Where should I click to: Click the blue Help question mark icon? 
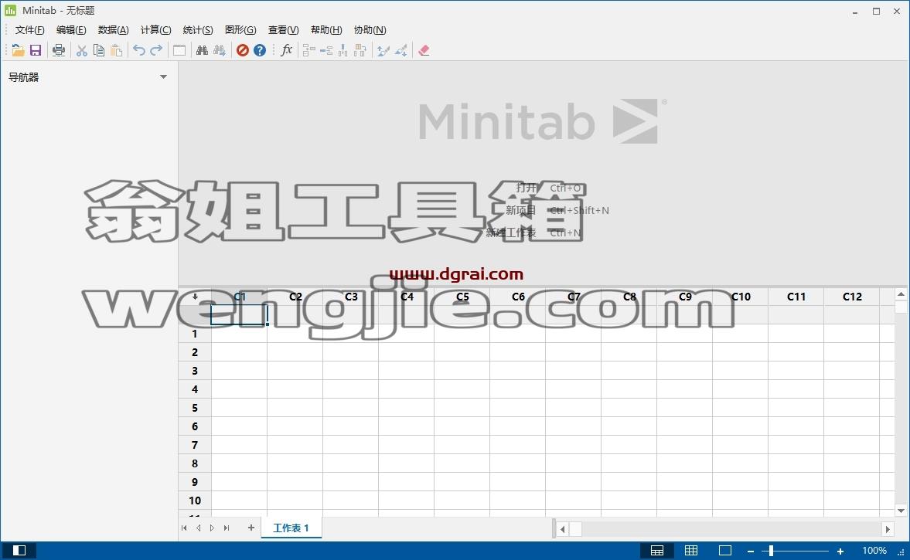[x=260, y=50]
